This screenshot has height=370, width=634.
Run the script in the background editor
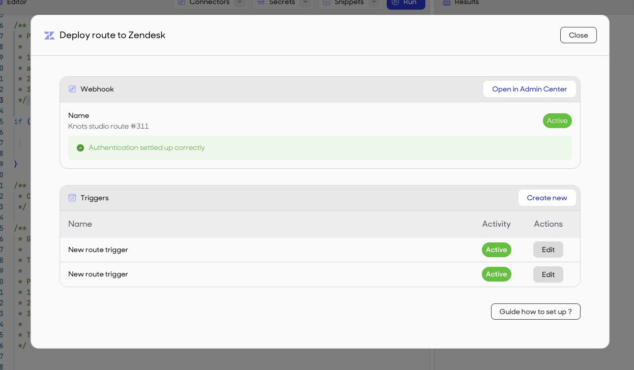coord(406,3)
